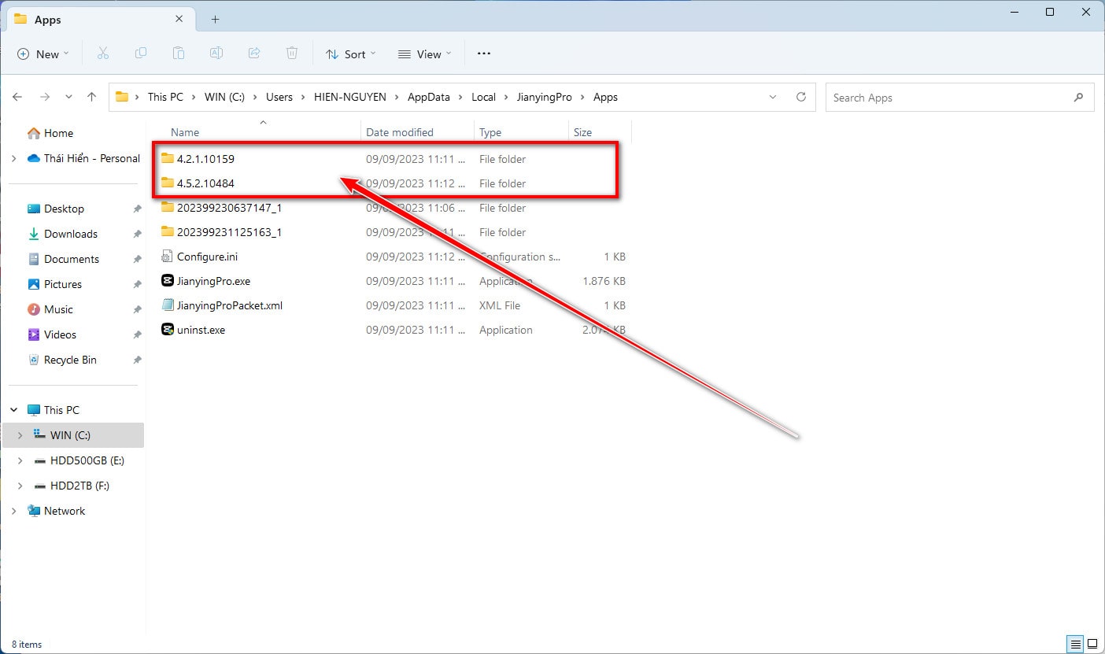Image resolution: width=1105 pixels, height=654 pixels.
Task: Go forward with the right arrow
Action: coord(45,97)
